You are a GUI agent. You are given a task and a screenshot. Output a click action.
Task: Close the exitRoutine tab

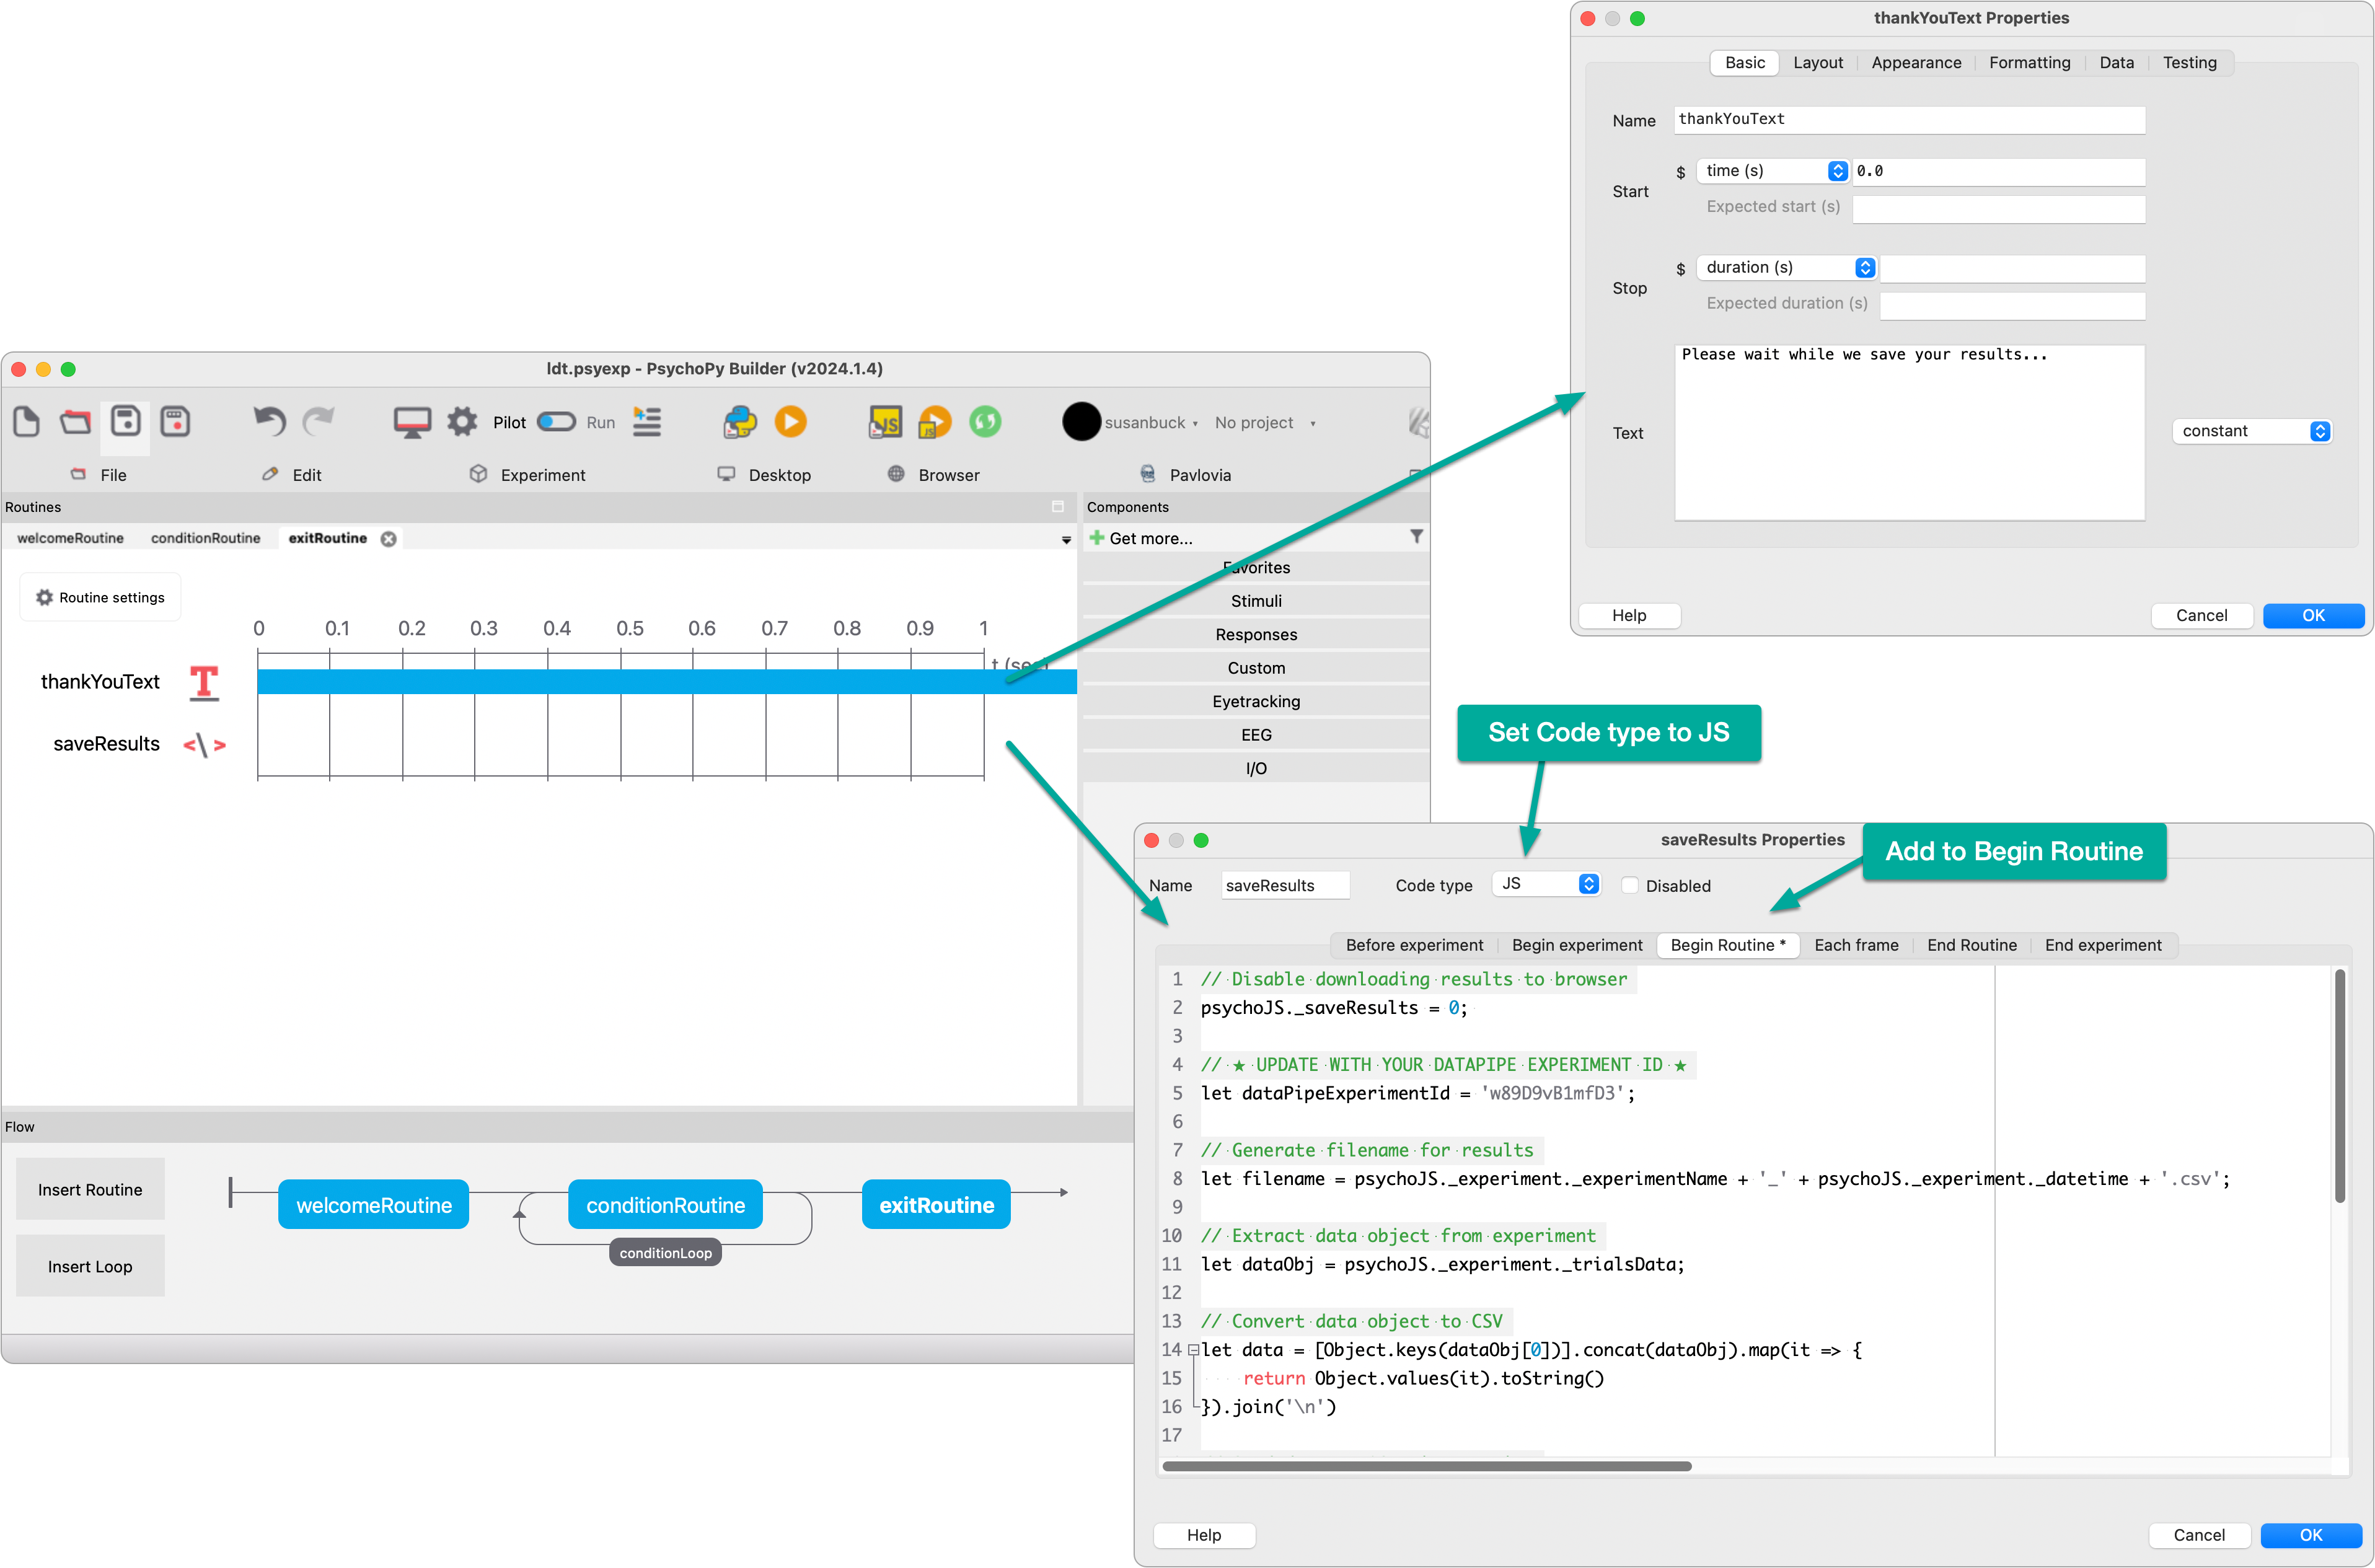[x=388, y=539]
